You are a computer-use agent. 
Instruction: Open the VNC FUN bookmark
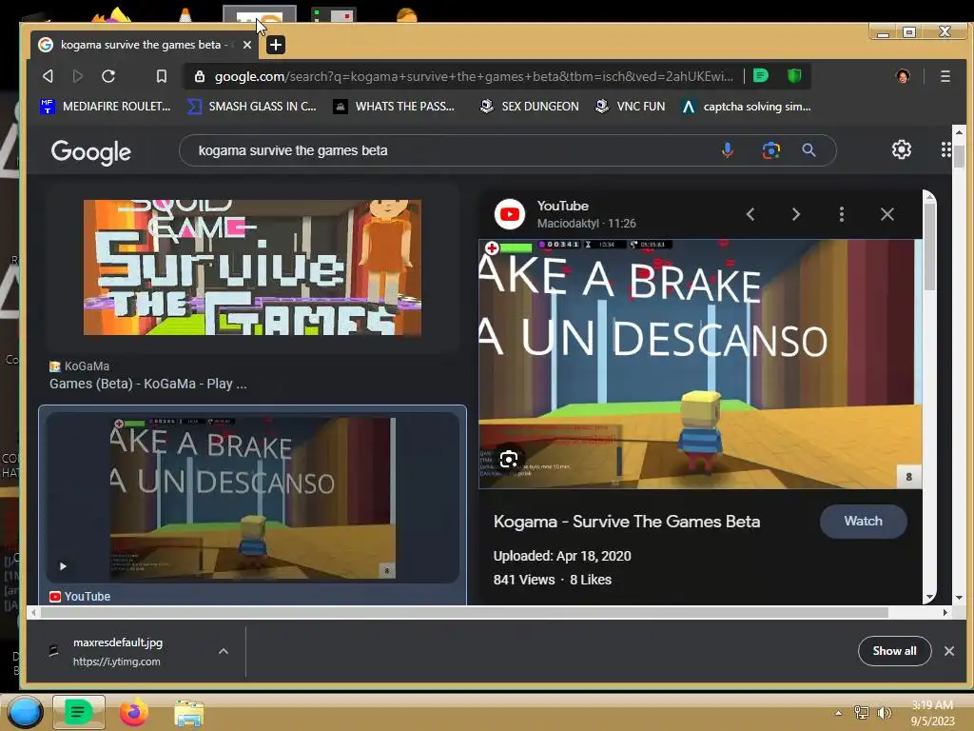[x=630, y=107]
